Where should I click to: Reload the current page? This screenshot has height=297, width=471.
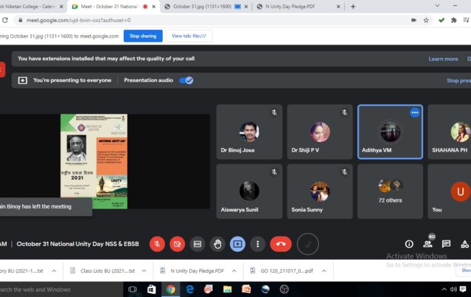5,20
